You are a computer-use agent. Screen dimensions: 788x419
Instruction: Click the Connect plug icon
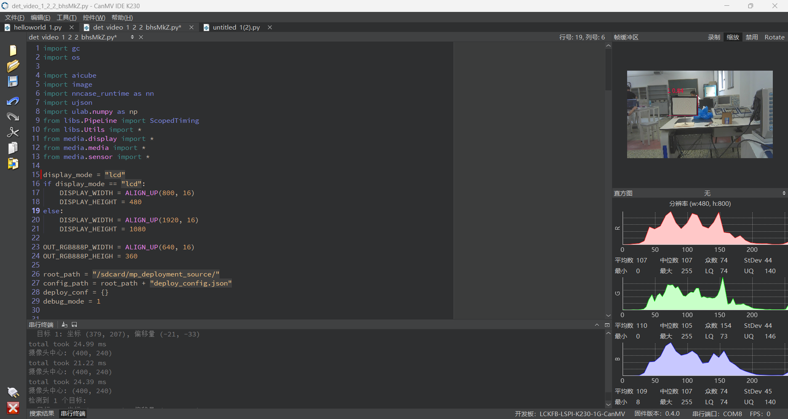(x=13, y=392)
